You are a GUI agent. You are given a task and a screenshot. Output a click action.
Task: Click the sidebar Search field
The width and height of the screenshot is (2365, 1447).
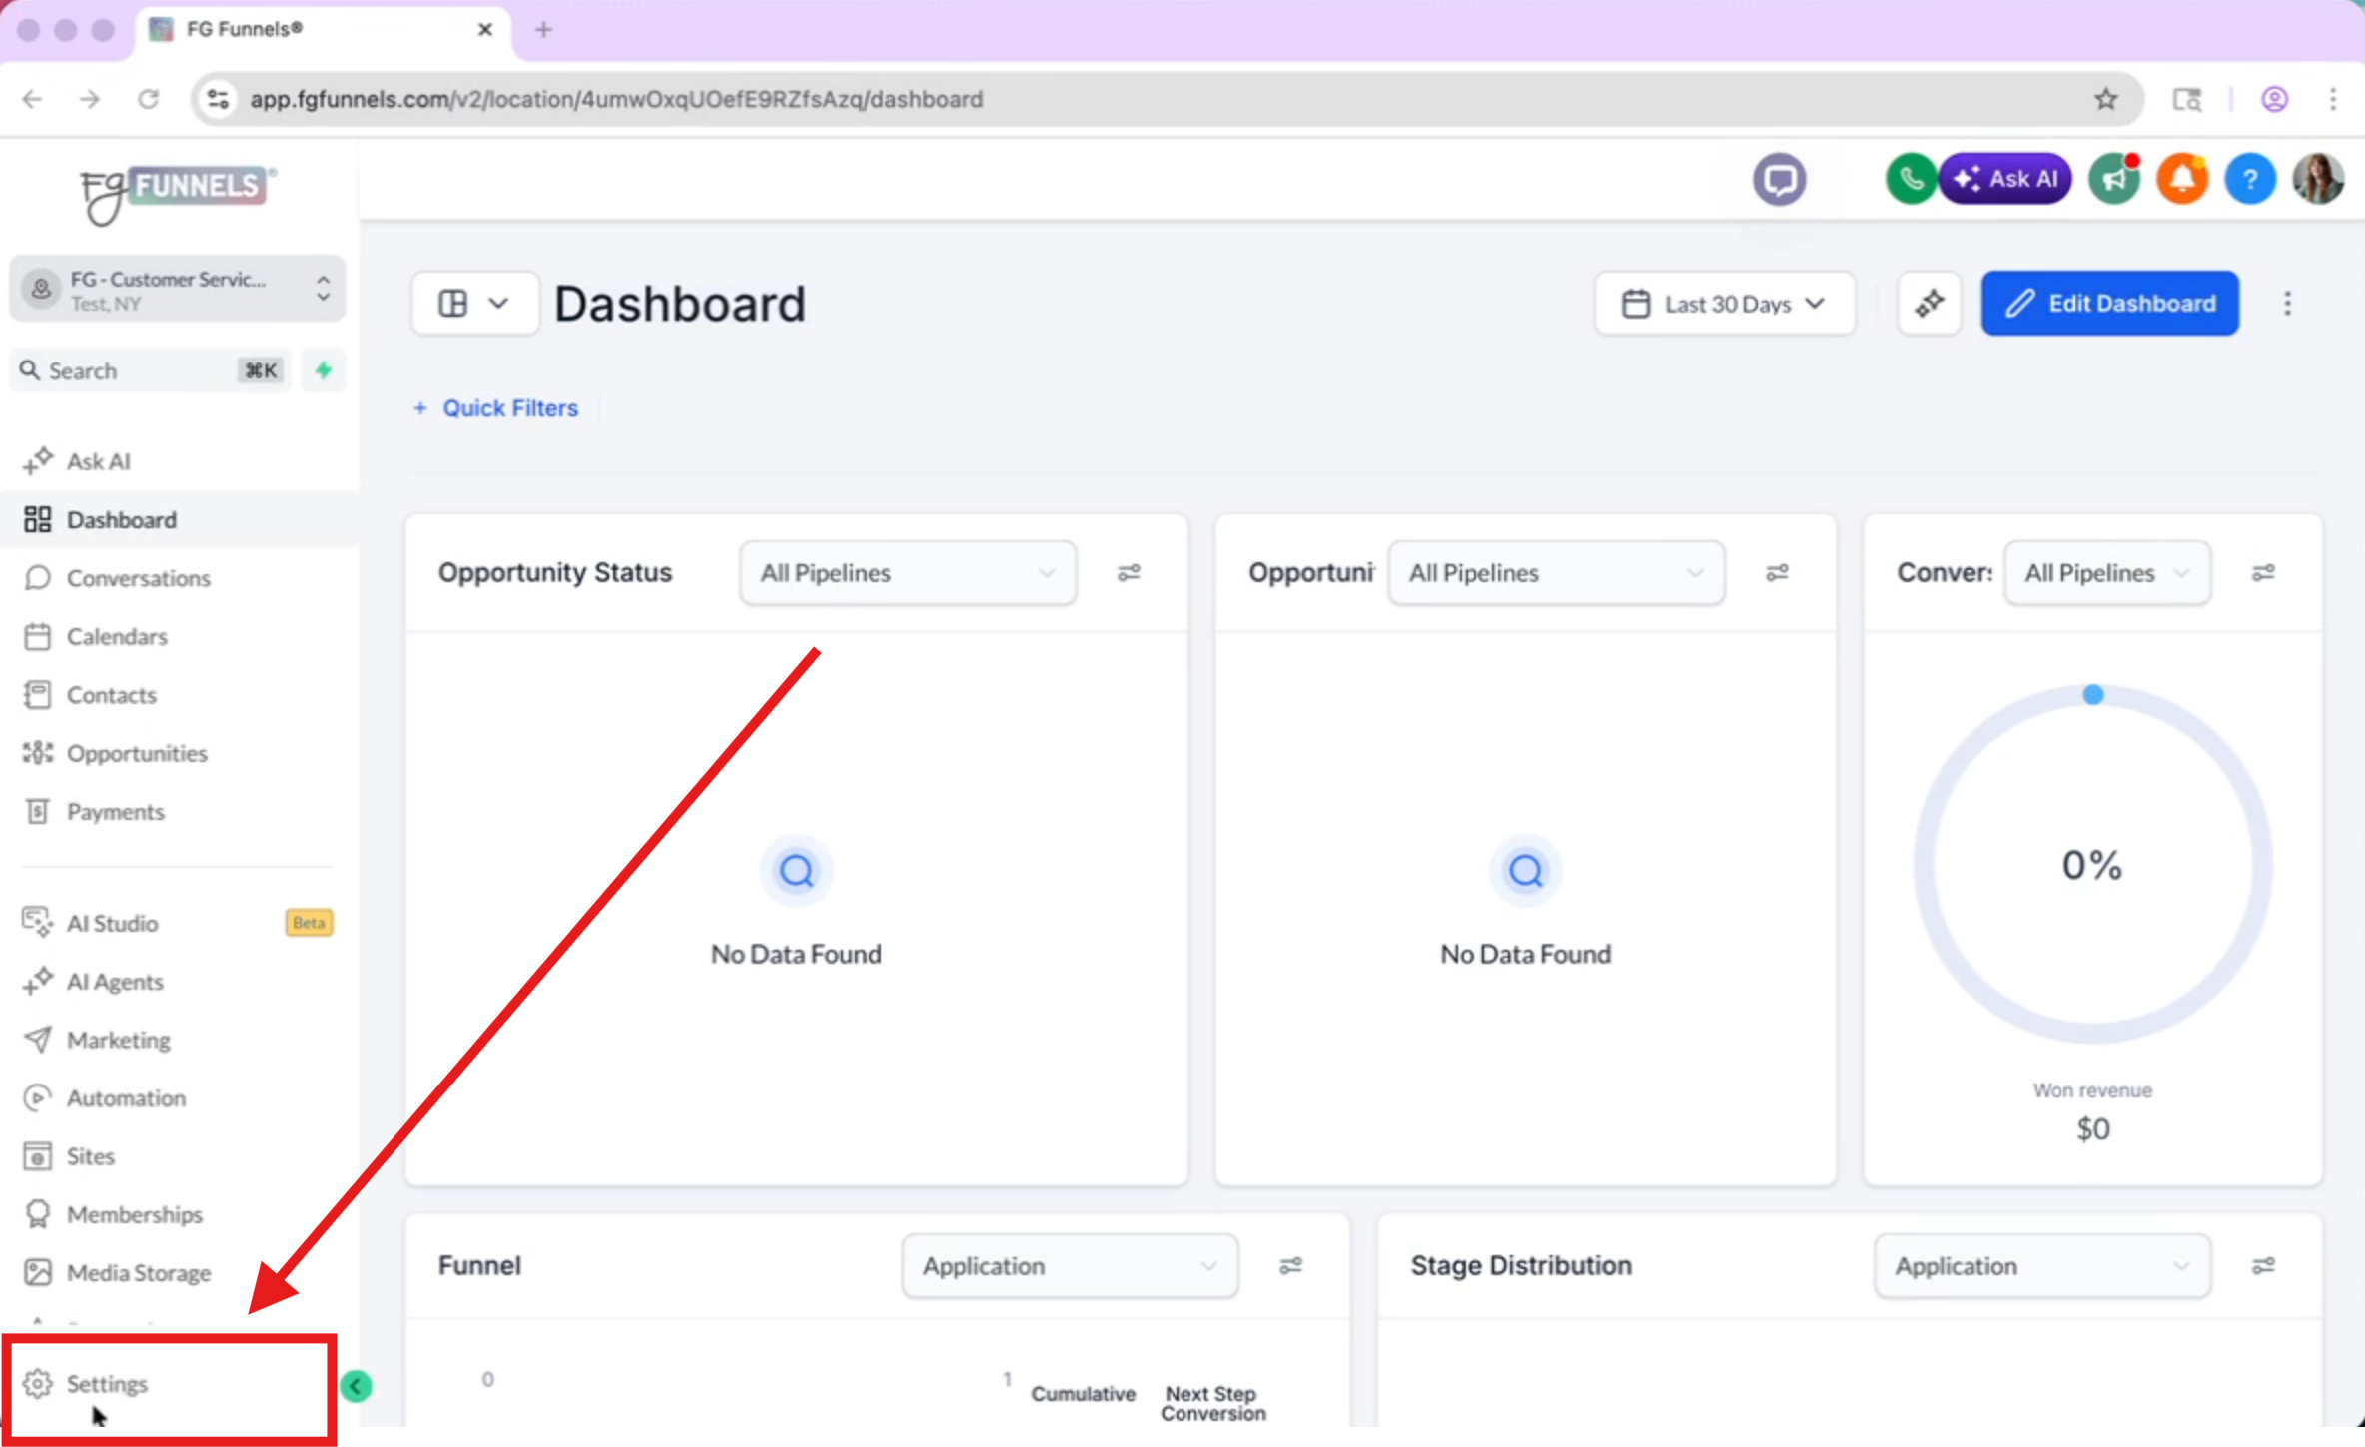point(150,370)
